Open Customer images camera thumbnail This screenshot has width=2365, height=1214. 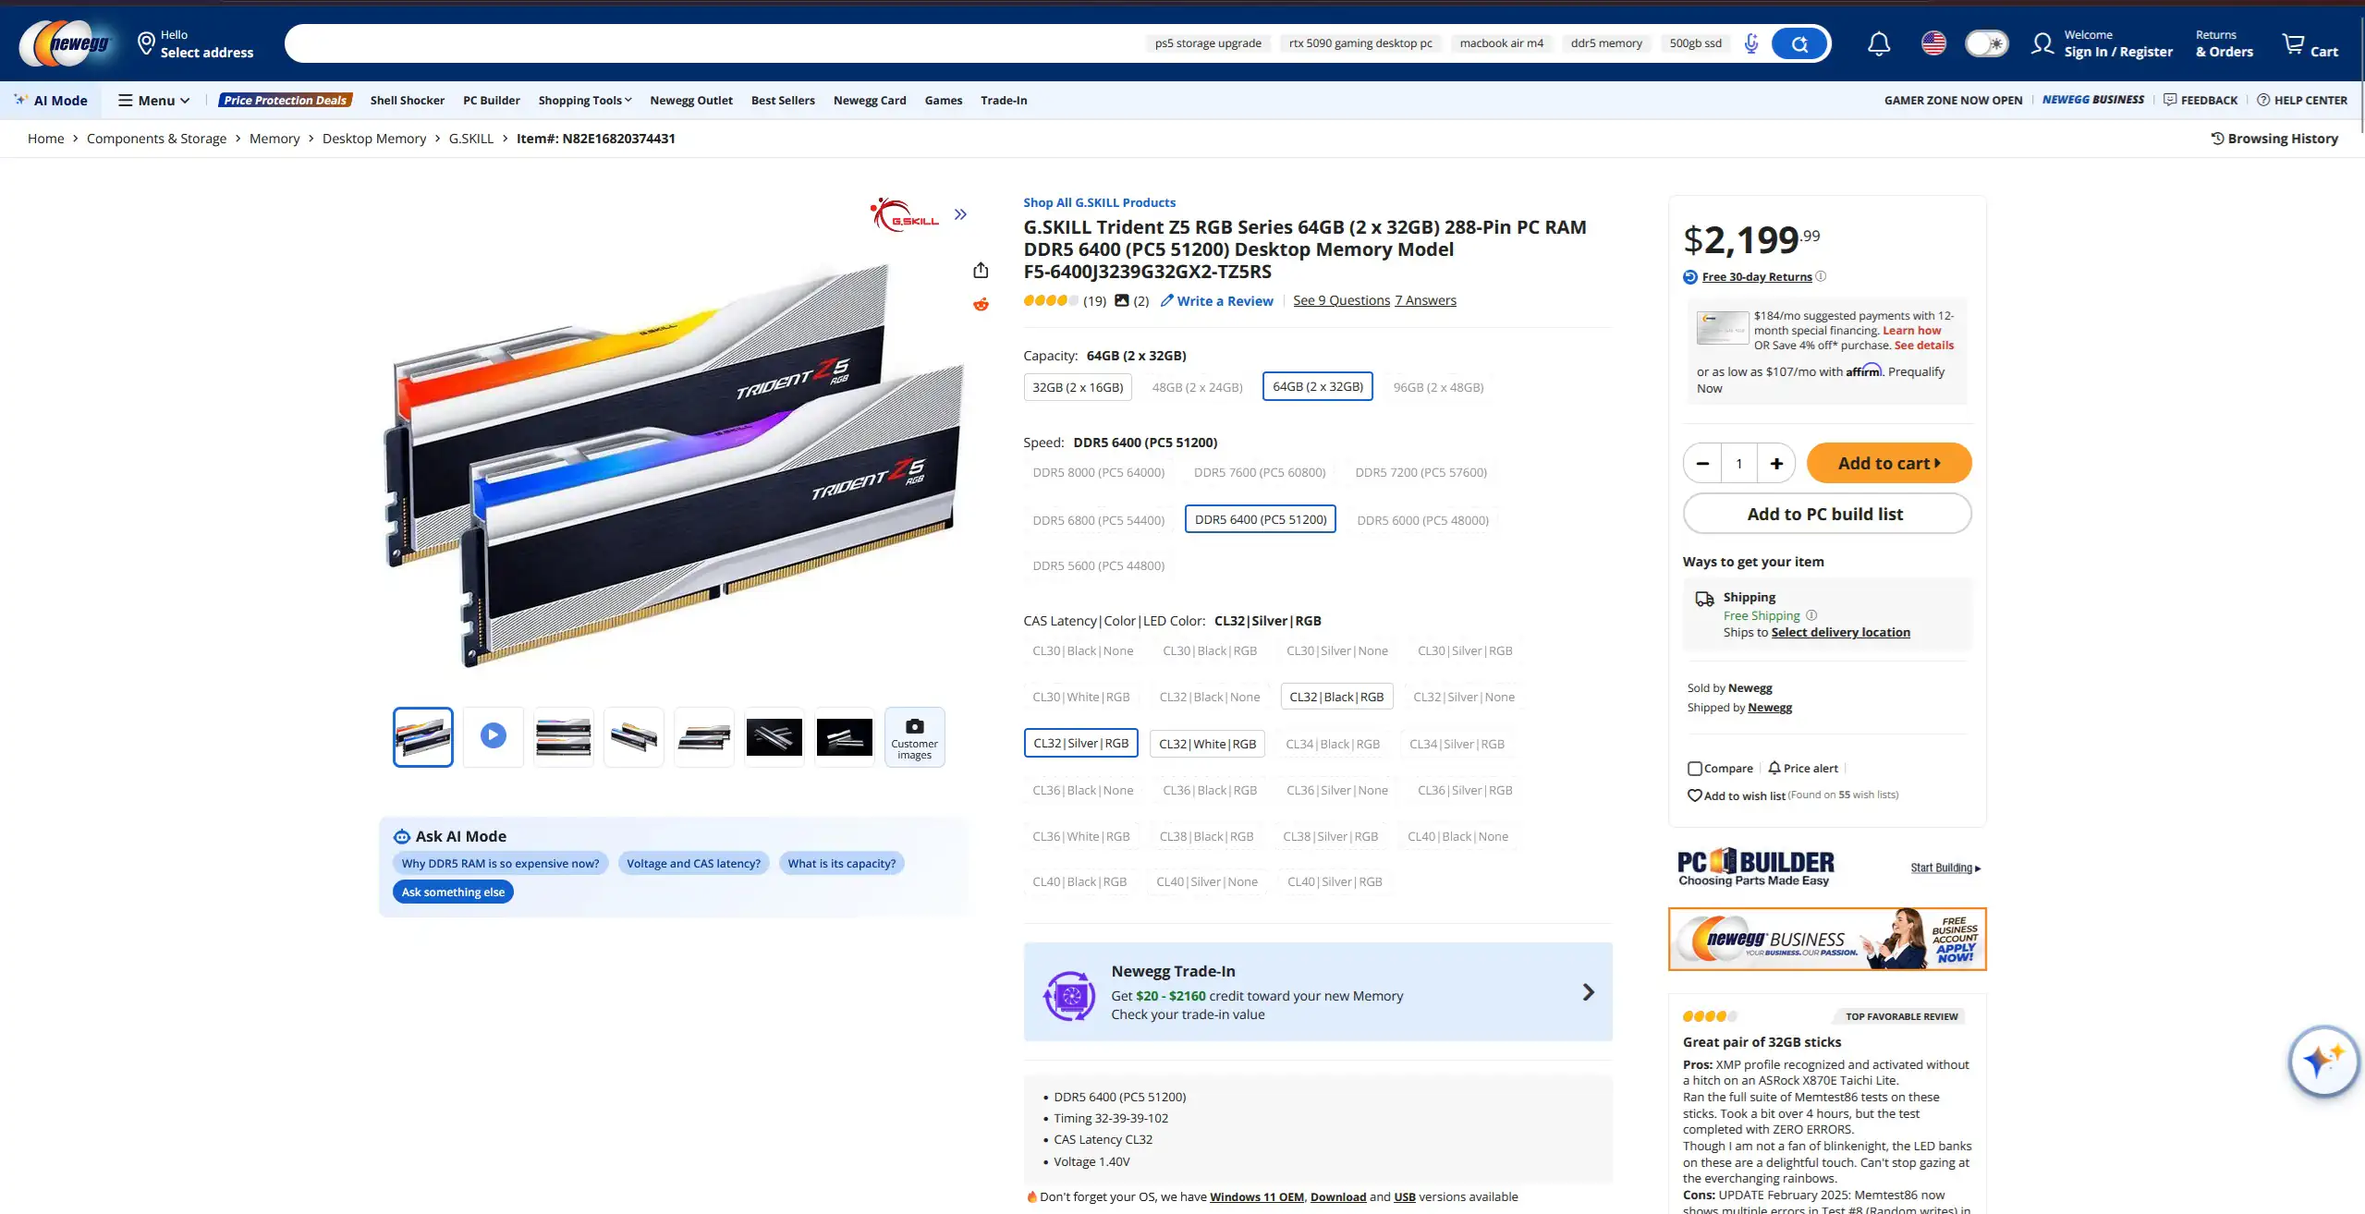coord(914,736)
